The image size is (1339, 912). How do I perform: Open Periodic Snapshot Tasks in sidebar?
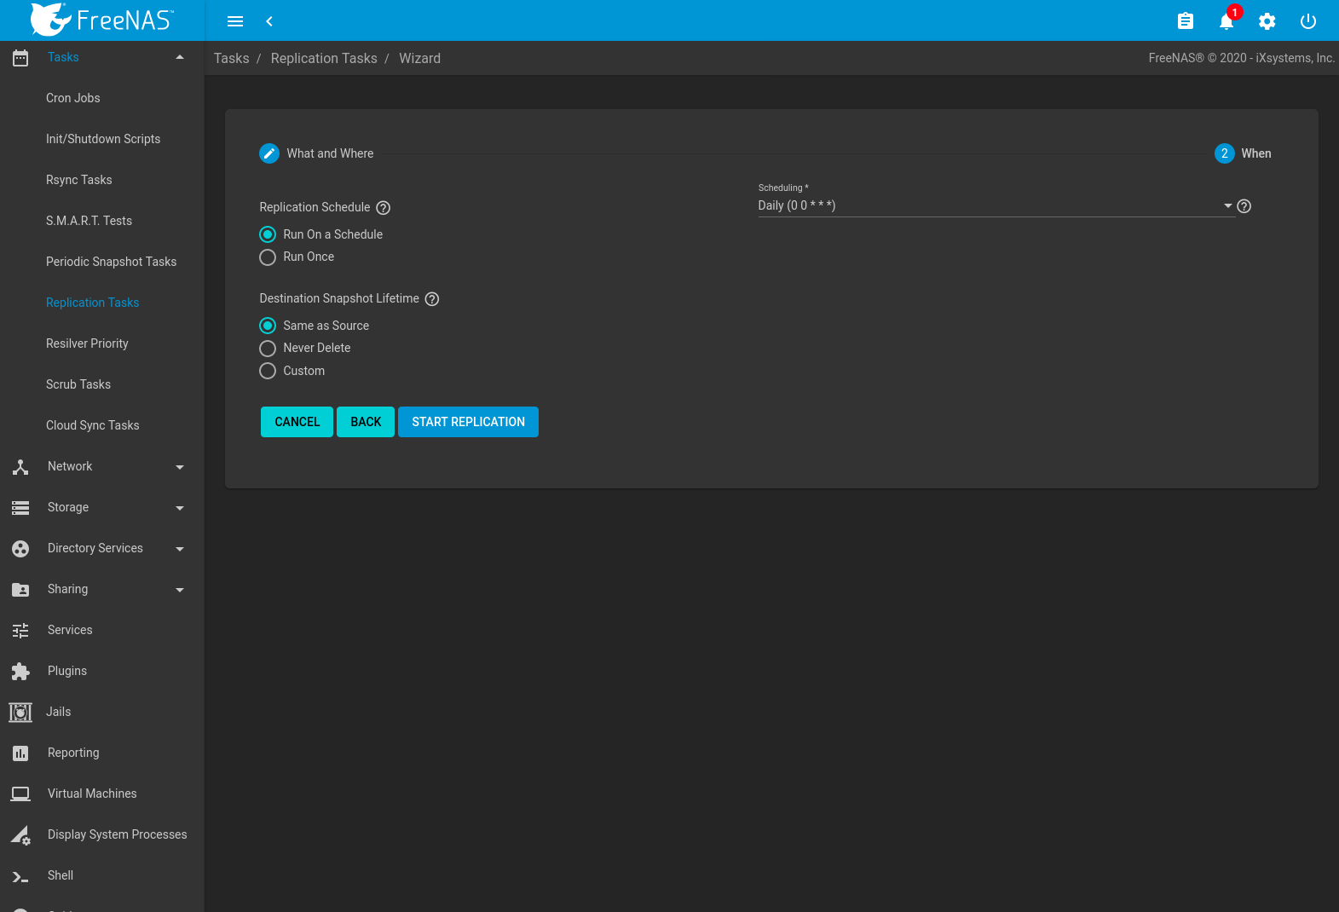click(111, 262)
